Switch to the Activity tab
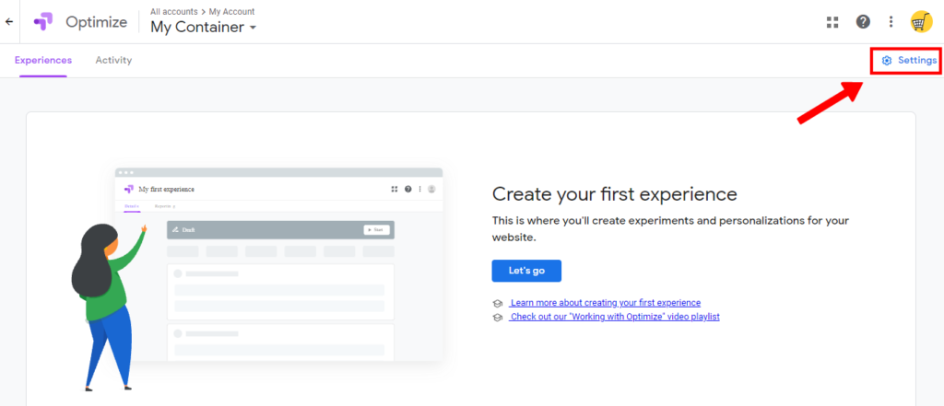 [113, 60]
